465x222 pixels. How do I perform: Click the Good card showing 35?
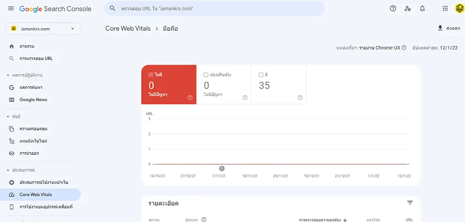(279, 84)
